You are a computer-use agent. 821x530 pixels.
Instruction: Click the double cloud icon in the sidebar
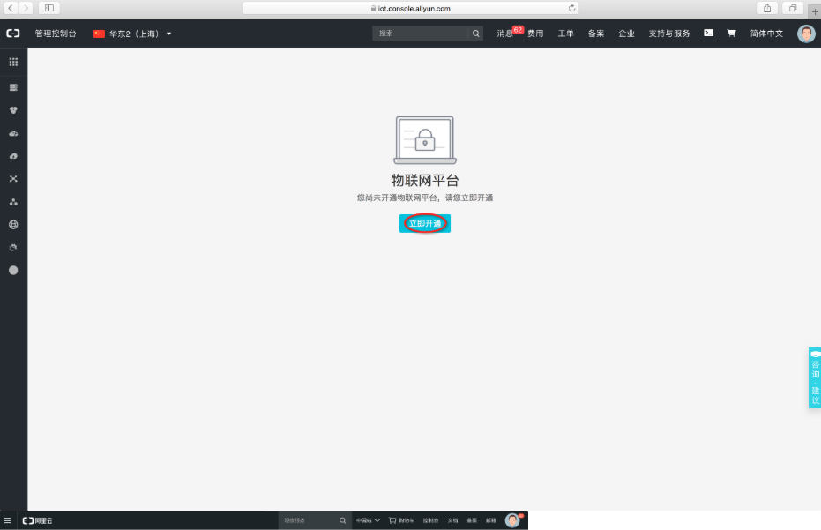pyautogui.click(x=13, y=133)
